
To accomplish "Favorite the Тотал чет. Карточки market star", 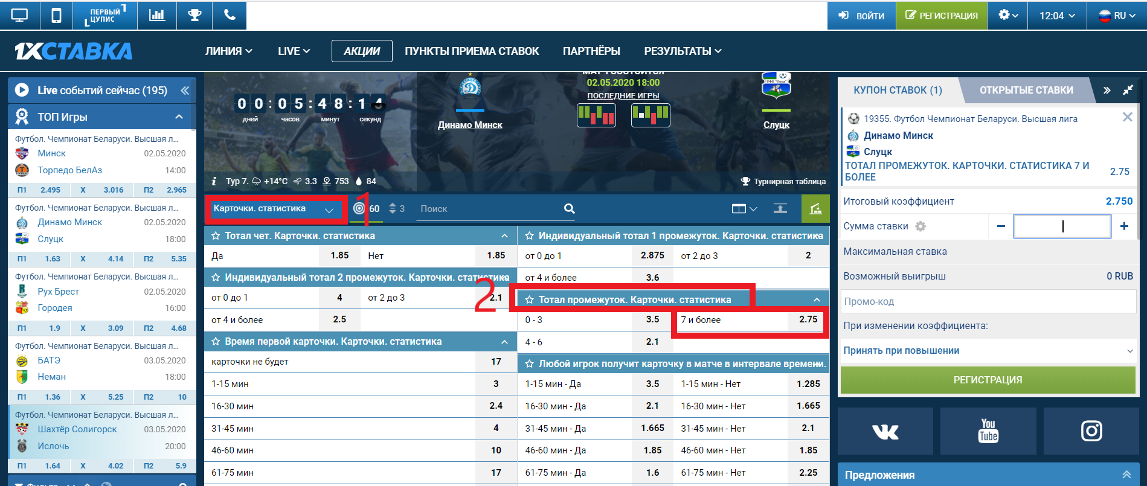I will point(216,235).
